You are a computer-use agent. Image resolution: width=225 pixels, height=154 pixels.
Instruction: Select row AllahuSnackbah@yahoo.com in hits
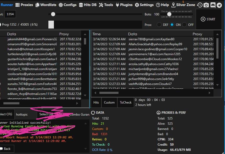click(x=153, y=44)
